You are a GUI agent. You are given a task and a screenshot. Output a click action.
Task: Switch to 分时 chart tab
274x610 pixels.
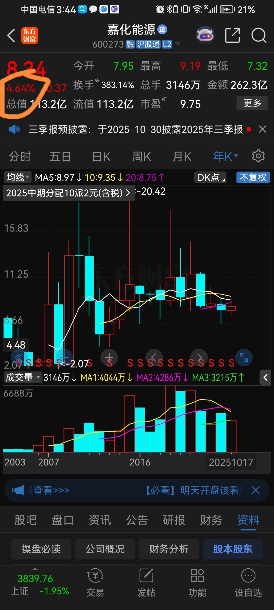point(20,156)
